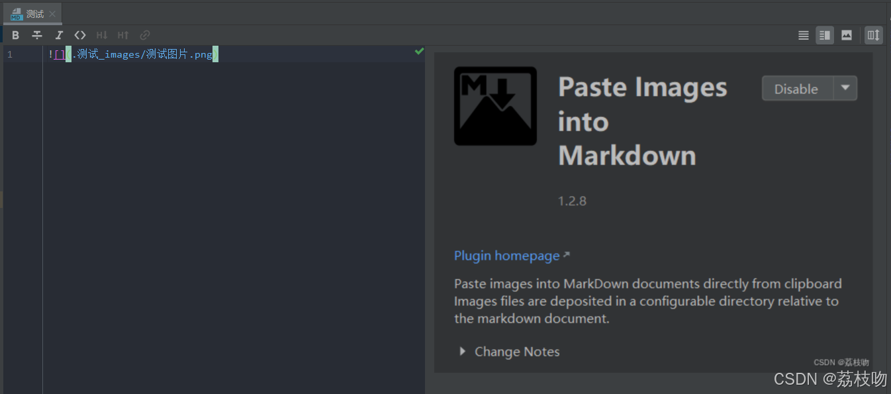Decrease header level
Viewport: 891px width, 394px height.
[101, 35]
